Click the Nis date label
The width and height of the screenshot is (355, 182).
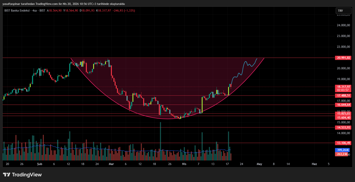[184, 164]
